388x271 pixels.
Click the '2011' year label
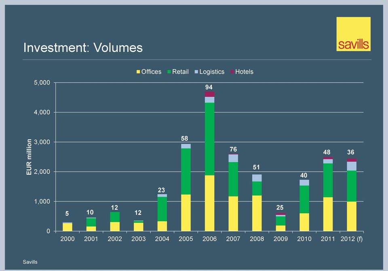tap(328, 239)
